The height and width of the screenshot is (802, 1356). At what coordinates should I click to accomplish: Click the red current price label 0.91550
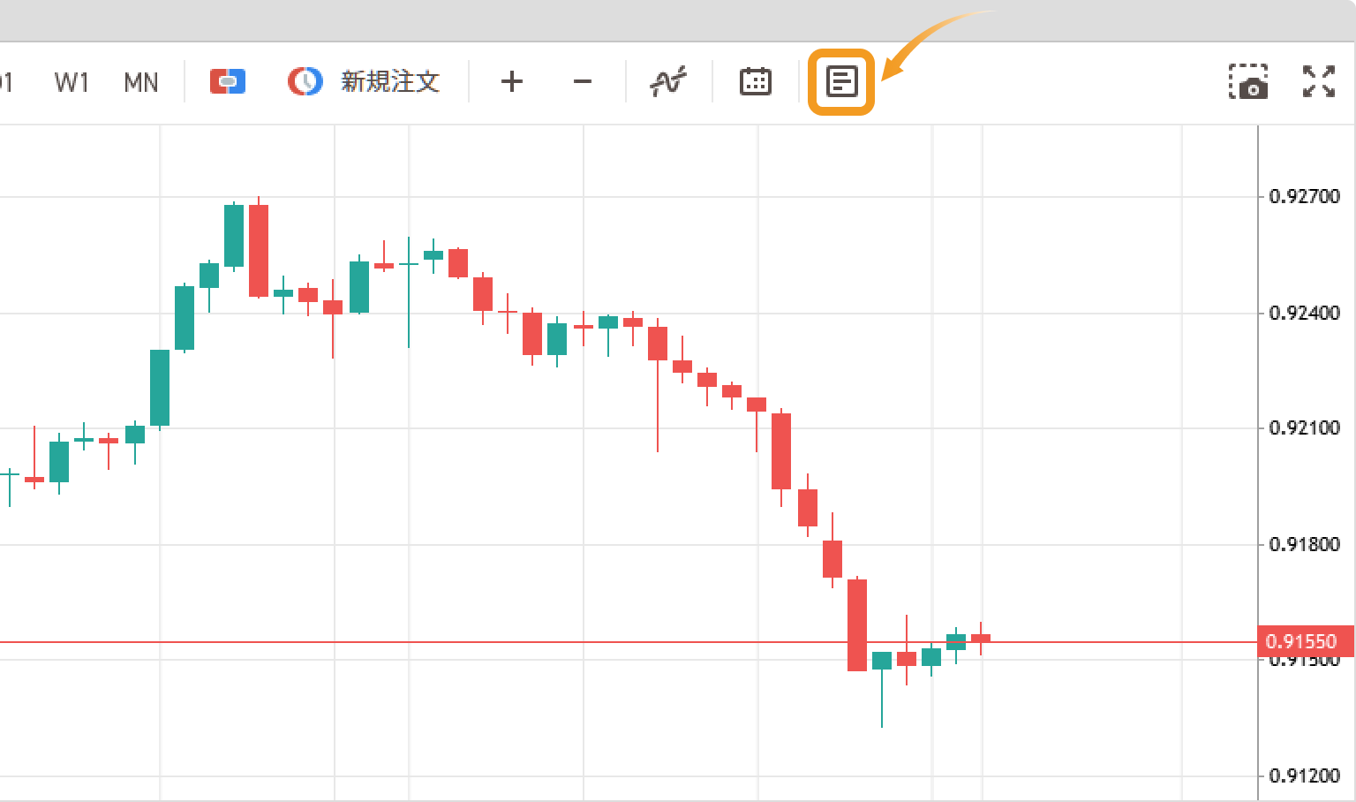tap(1301, 641)
